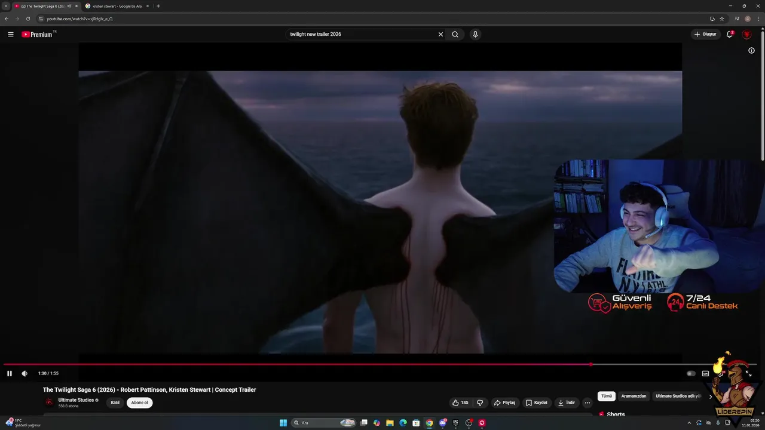Image resolution: width=765 pixels, height=430 pixels.
Task: Start voice search with the microphone icon
Action: [475, 34]
